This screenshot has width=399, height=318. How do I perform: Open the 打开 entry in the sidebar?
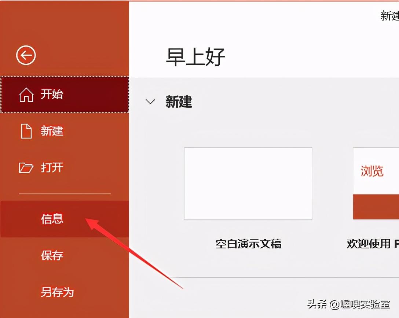coord(52,167)
